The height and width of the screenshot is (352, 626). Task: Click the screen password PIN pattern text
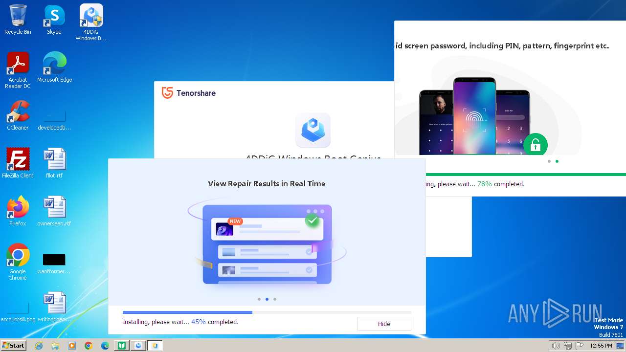(502, 46)
